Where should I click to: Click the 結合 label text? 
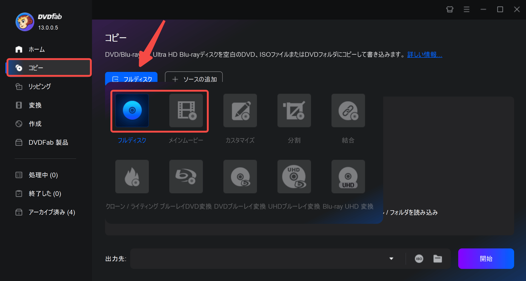[x=348, y=140]
